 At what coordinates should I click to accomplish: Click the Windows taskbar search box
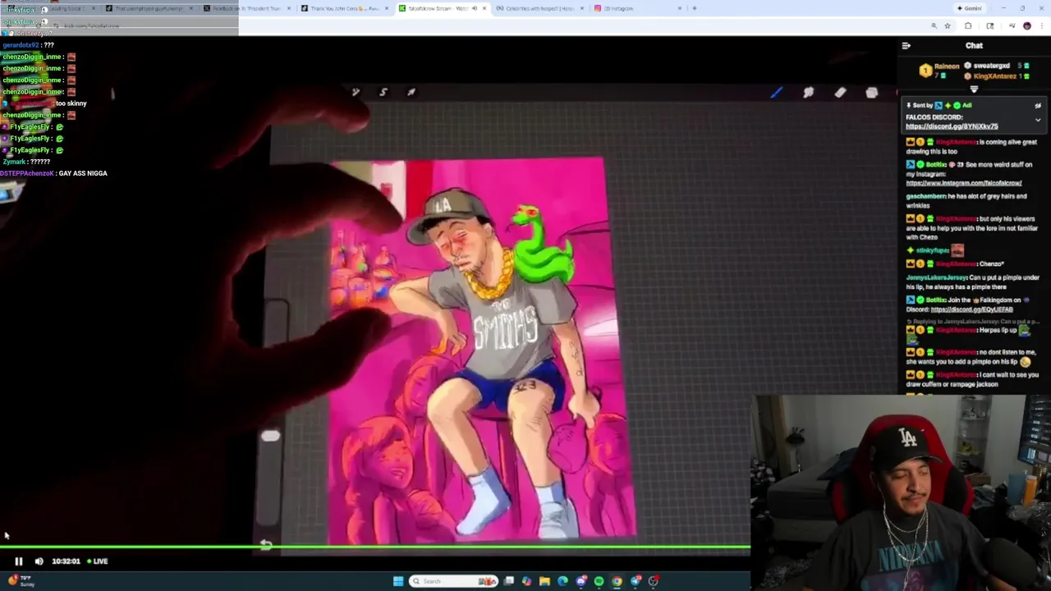454,581
